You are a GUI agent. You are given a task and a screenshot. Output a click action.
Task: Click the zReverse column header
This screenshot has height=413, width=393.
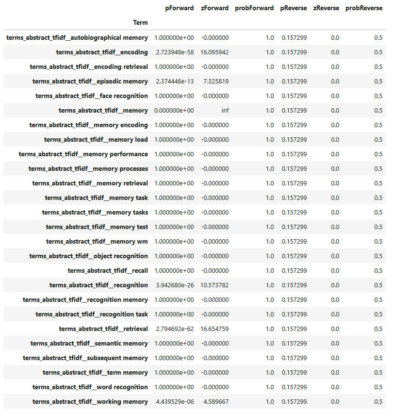pyautogui.click(x=326, y=8)
